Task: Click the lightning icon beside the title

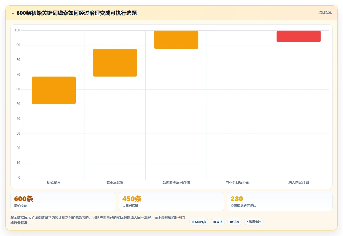Action: pyautogui.click(x=12, y=13)
